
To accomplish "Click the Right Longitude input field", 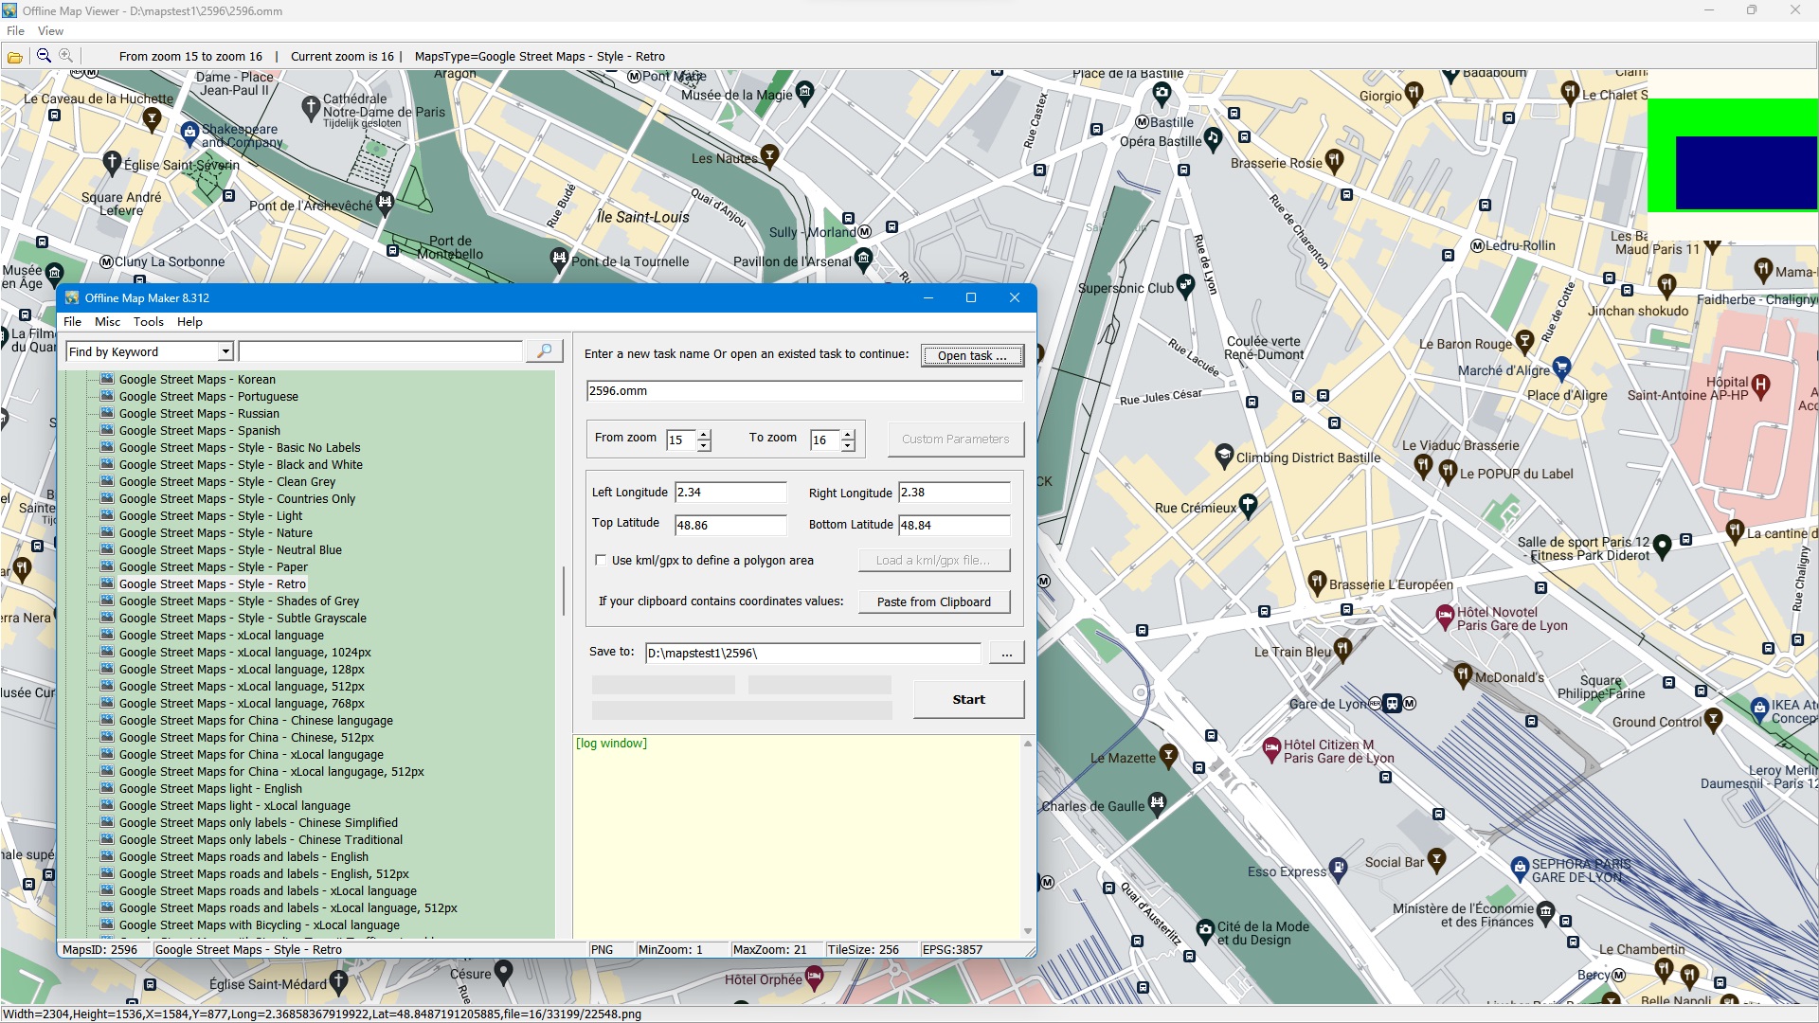I will 954,492.
